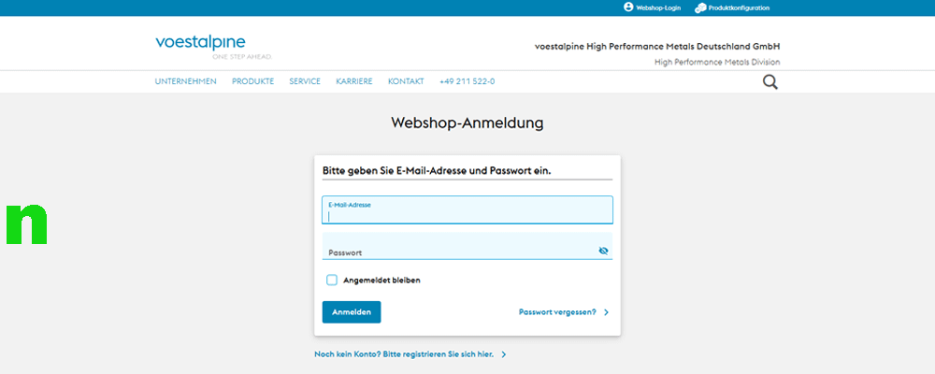This screenshot has height=374, width=935.
Task: Click the arrow beside Passwort vergessen
Action: tap(606, 312)
